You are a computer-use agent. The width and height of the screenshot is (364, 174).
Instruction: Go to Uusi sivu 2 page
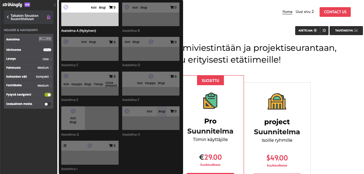[x=305, y=12]
